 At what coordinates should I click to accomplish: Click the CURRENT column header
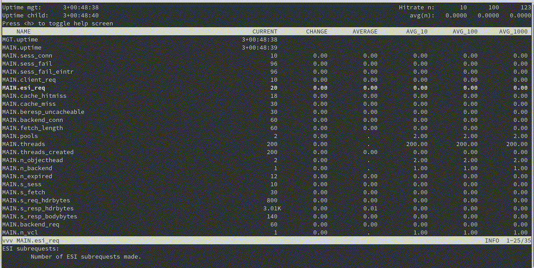click(x=265, y=31)
